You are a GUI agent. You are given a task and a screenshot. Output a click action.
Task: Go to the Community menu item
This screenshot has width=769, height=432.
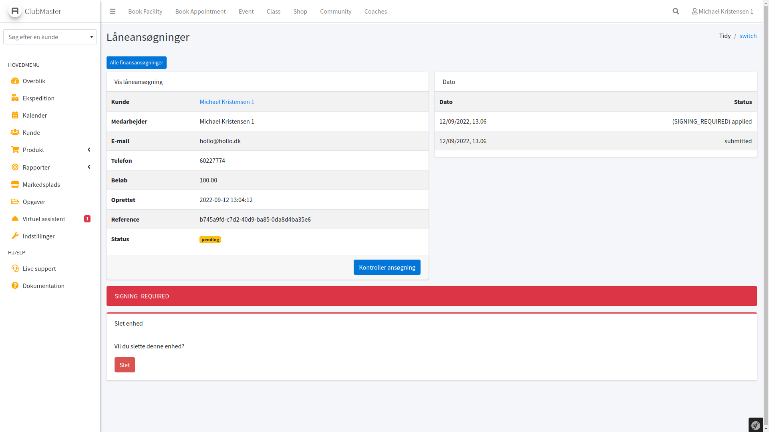336,11
